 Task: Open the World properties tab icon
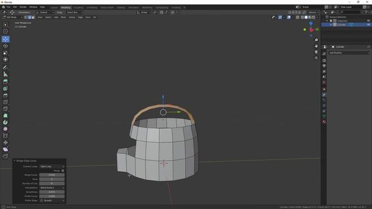point(324,82)
